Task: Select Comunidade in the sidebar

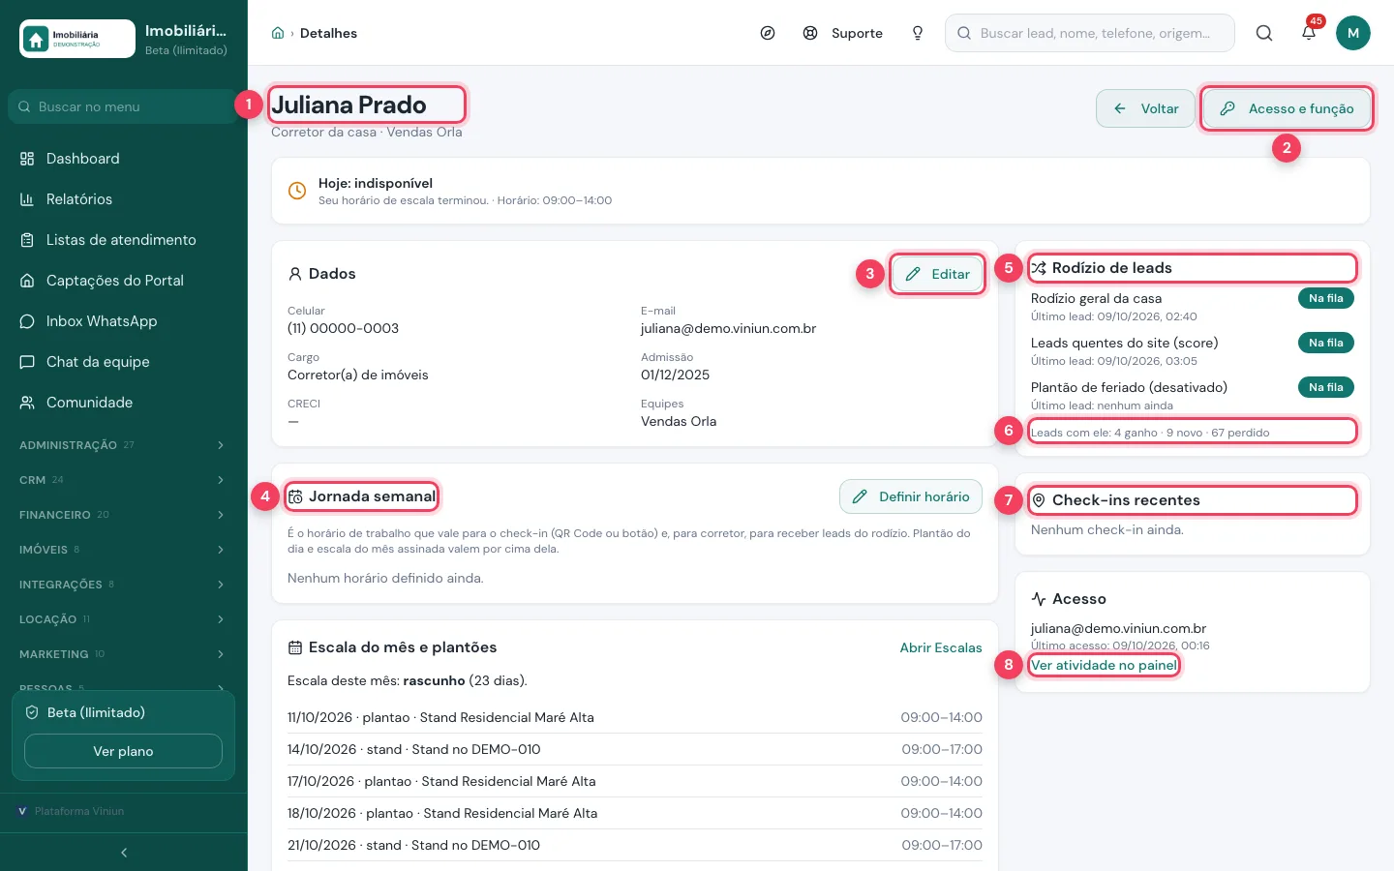Action: coord(124,403)
